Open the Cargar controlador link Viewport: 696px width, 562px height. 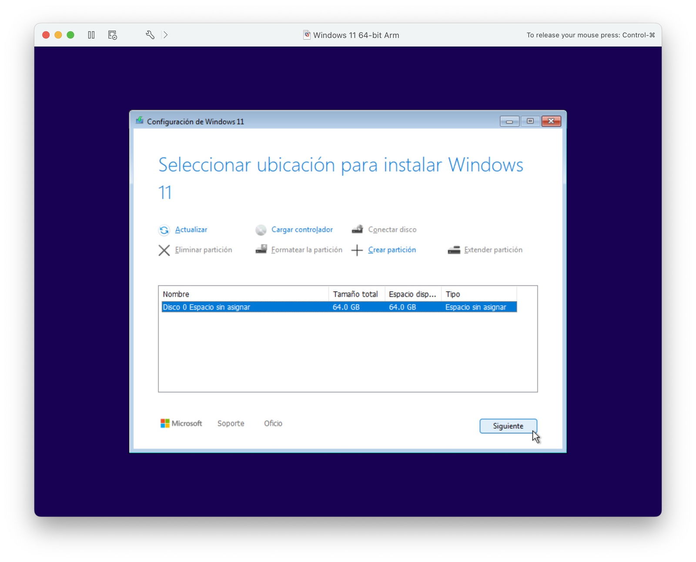pos(302,230)
